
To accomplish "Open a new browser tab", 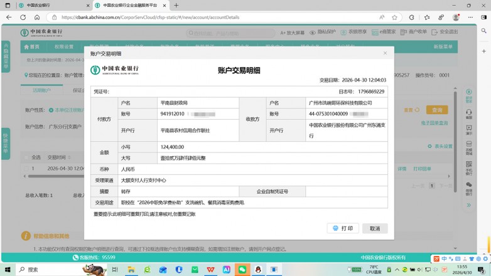I will (x=176, y=5).
